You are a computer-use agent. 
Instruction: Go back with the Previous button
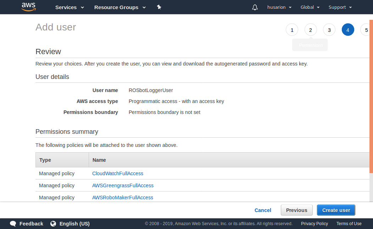(297, 210)
